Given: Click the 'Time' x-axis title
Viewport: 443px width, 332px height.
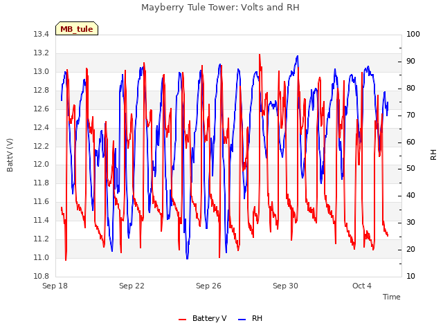Looking at the screenshot, I should tap(392, 297).
